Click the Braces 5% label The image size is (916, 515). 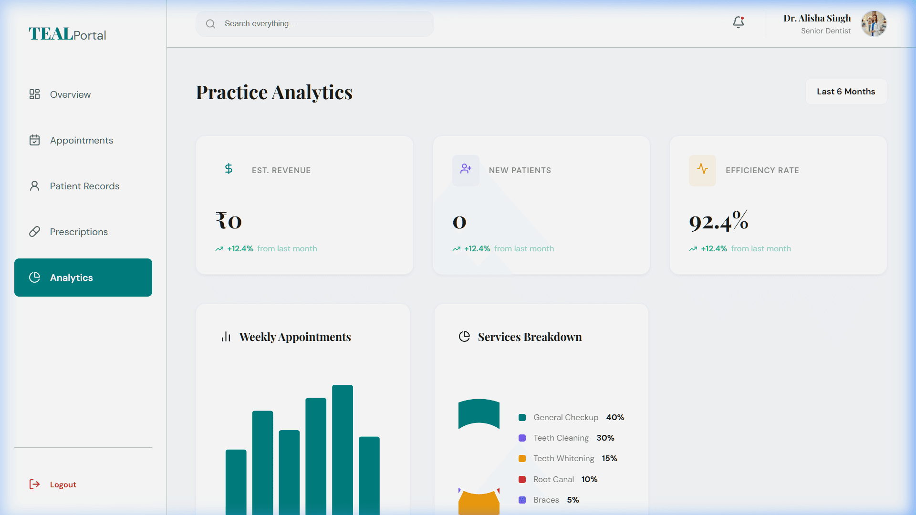[556, 500]
